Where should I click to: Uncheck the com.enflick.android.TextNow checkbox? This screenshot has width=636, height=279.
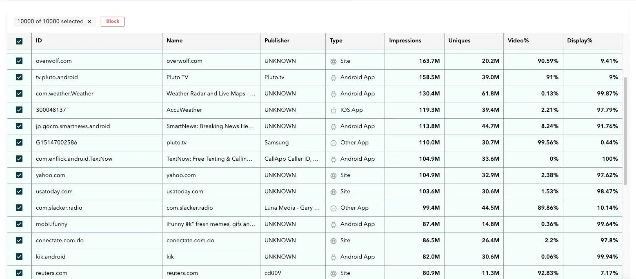pos(19,159)
